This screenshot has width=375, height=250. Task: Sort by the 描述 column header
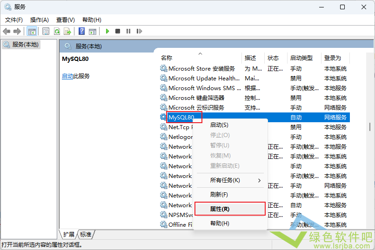(x=253, y=58)
